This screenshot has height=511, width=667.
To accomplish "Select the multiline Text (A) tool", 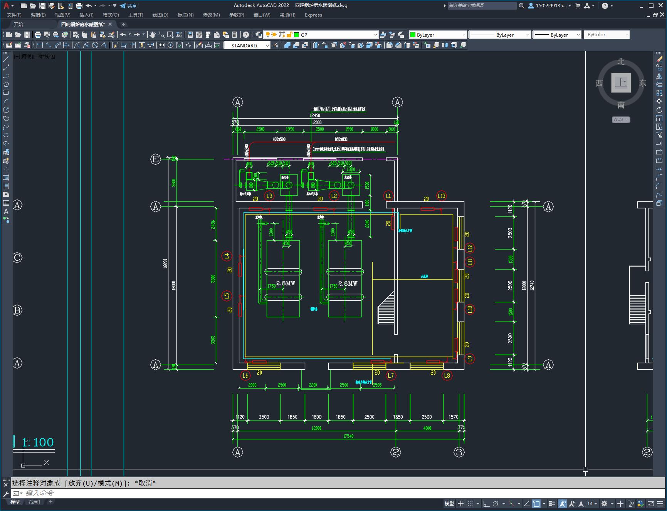I will (x=6, y=211).
